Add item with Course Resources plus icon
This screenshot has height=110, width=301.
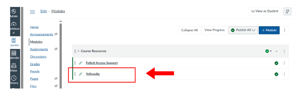(277, 51)
